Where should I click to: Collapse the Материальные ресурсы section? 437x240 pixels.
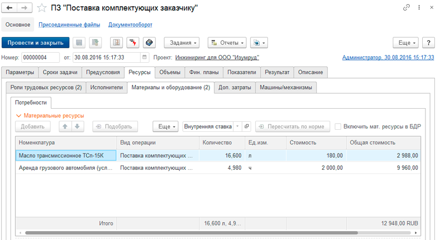pos(18,116)
